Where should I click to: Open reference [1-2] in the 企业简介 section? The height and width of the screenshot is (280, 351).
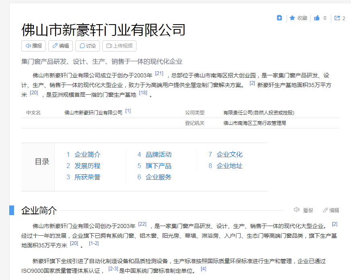coord(94,243)
